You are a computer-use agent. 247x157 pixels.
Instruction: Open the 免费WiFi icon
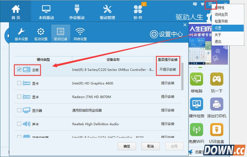pos(197,130)
